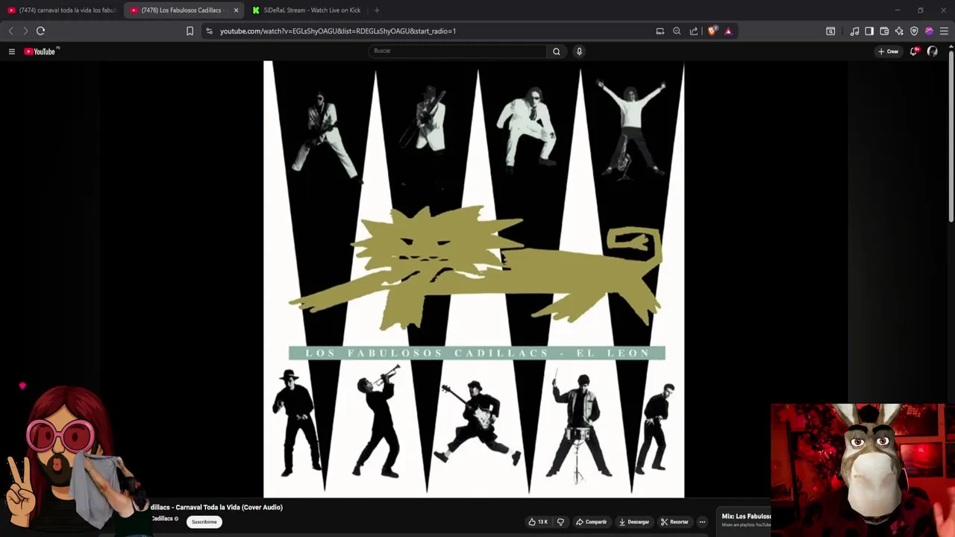Open the media playlist music note icon

click(854, 31)
